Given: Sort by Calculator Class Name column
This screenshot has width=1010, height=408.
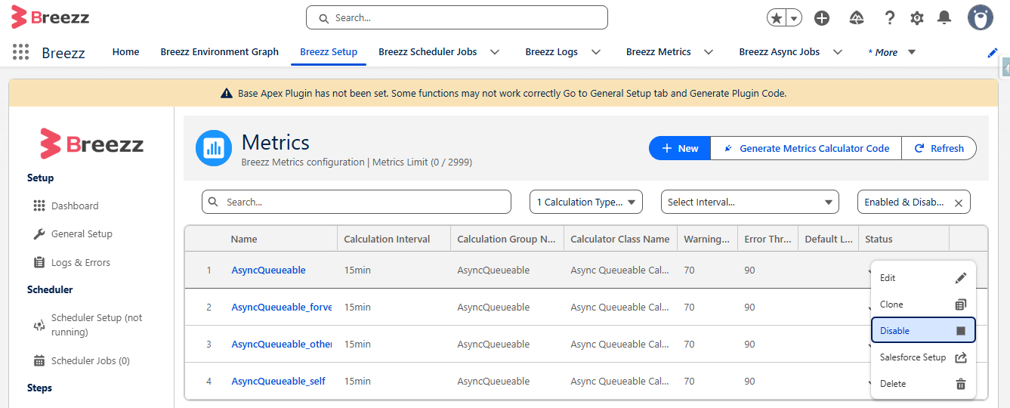Looking at the screenshot, I should click(620, 239).
